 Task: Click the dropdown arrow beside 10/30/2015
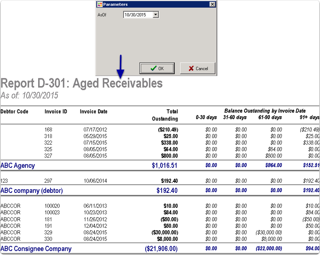(156, 14)
